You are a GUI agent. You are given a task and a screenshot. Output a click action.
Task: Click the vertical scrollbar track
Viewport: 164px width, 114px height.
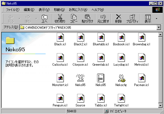point(160,70)
